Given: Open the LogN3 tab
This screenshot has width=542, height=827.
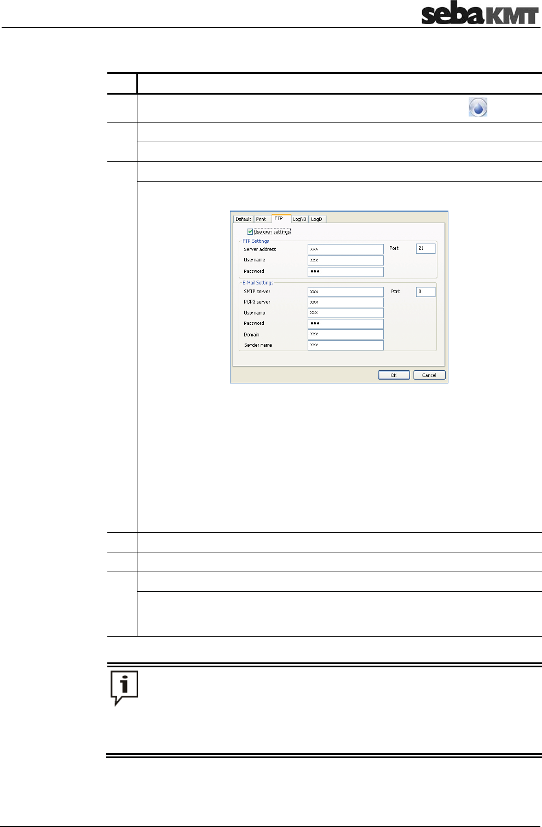Looking at the screenshot, I should pyautogui.click(x=299, y=219).
